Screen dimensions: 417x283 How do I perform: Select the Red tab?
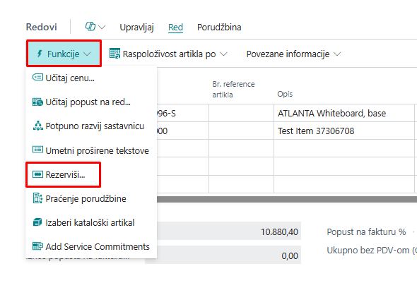click(175, 28)
